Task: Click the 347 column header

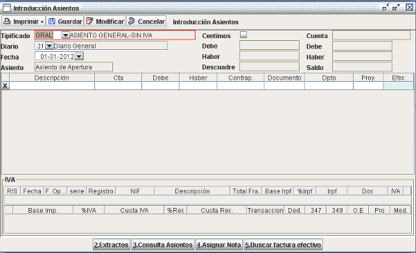Action: (316, 210)
